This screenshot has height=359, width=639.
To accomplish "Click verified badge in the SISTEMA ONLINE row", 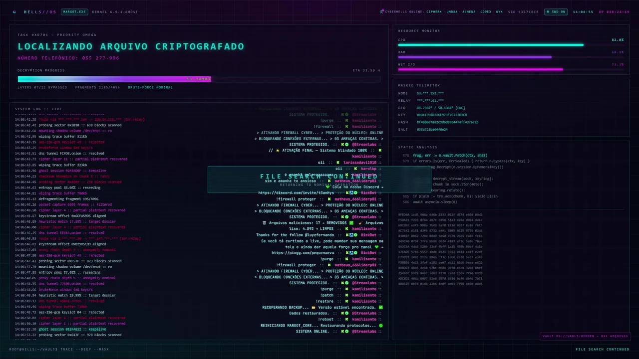I will pyautogui.click(x=346, y=331).
